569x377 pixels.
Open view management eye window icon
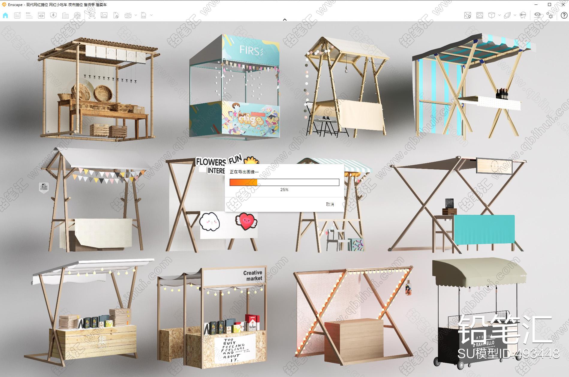pos(41,15)
